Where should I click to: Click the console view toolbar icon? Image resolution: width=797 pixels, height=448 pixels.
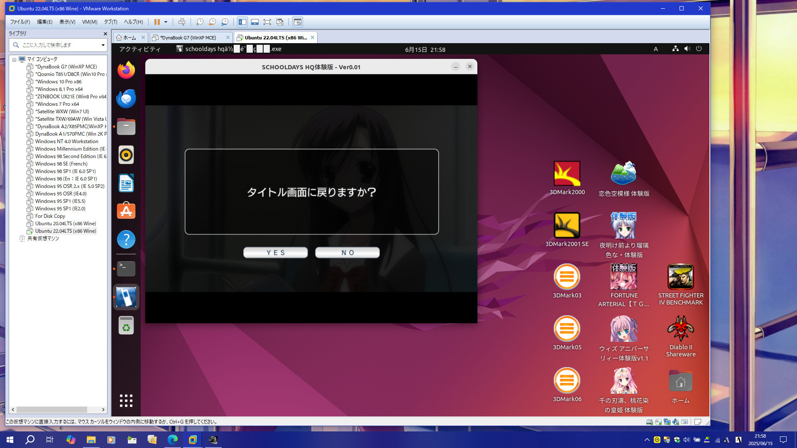tap(298, 22)
